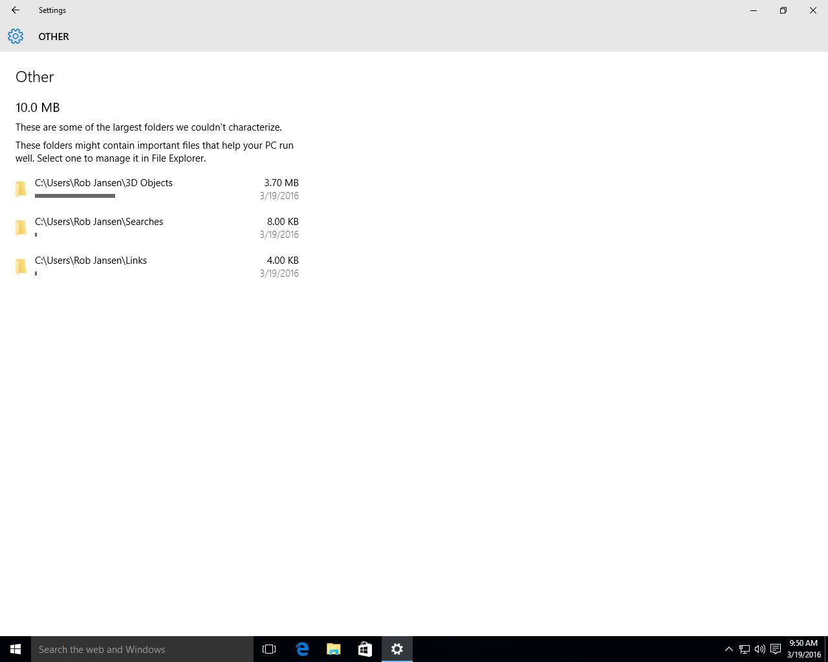Click the 8.00 KB size value
The width and height of the screenshot is (828, 662).
point(283,222)
